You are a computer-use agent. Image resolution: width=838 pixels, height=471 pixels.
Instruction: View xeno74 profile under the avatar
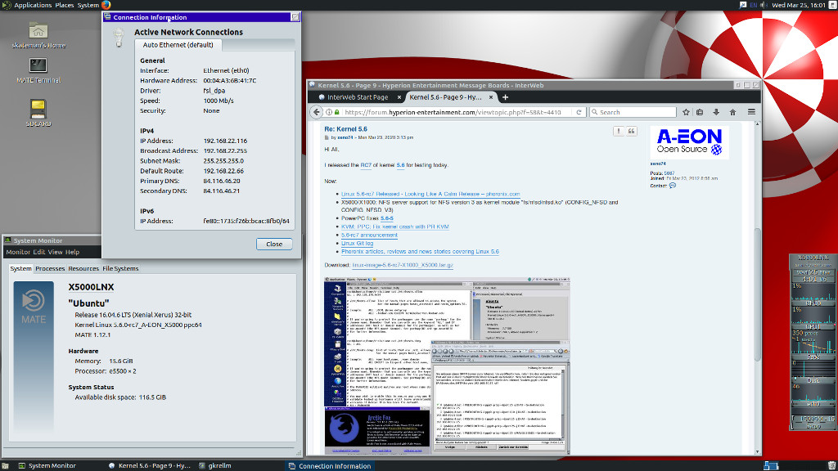pos(658,164)
